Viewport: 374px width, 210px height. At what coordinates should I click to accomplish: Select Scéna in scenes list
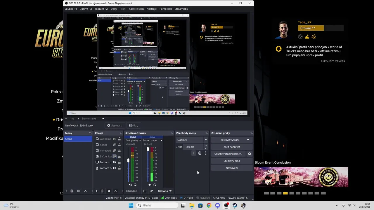pyautogui.click(x=78, y=139)
